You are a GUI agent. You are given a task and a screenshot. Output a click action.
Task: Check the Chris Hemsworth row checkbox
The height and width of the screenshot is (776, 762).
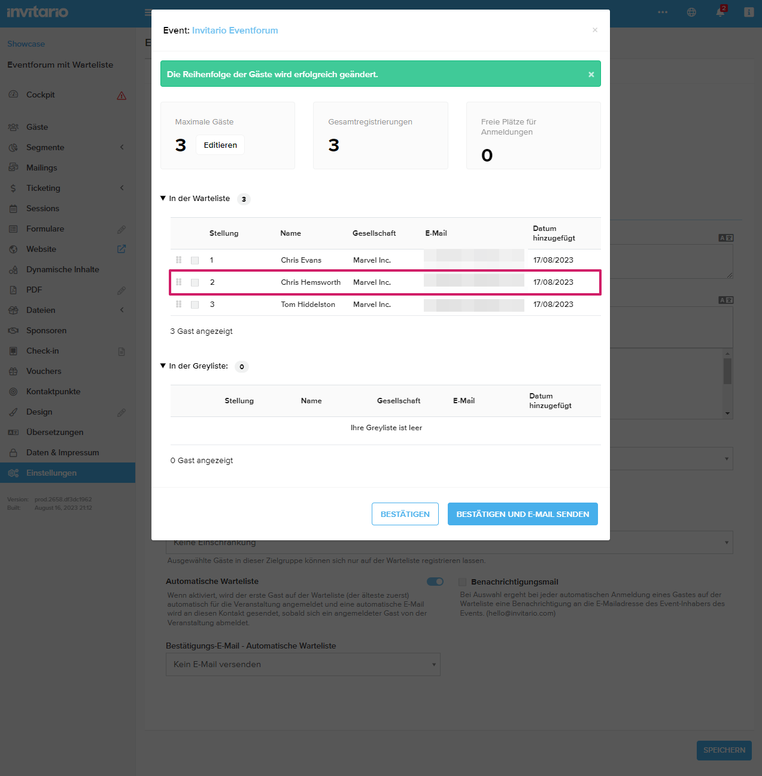point(195,282)
